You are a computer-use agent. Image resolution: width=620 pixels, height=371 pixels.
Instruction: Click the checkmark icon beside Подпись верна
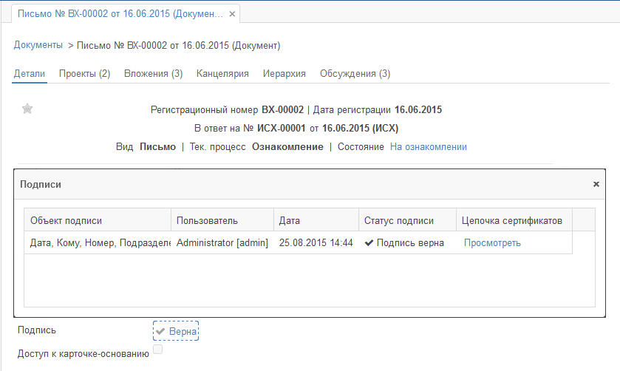369,243
